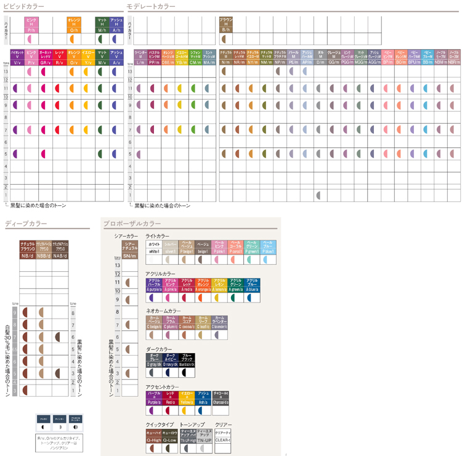Click the CLEAR-t clear label
The height and width of the screenshot is (456, 462).
[x=222, y=440]
